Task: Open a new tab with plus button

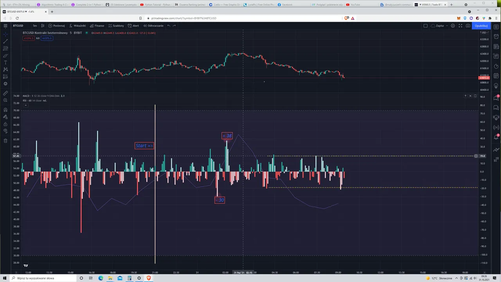Action: point(52,11)
